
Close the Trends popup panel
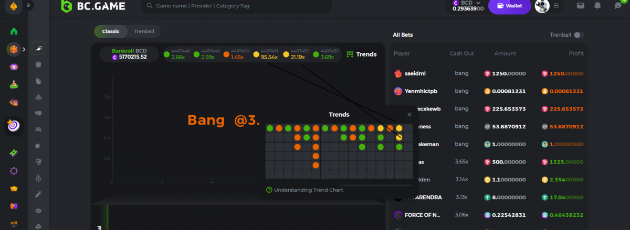click(x=409, y=114)
